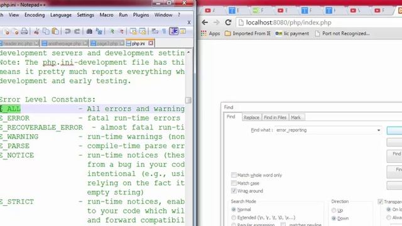Click the Zoom Out toolbar icon
This screenshot has width=402, height=226.
coord(121,31)
